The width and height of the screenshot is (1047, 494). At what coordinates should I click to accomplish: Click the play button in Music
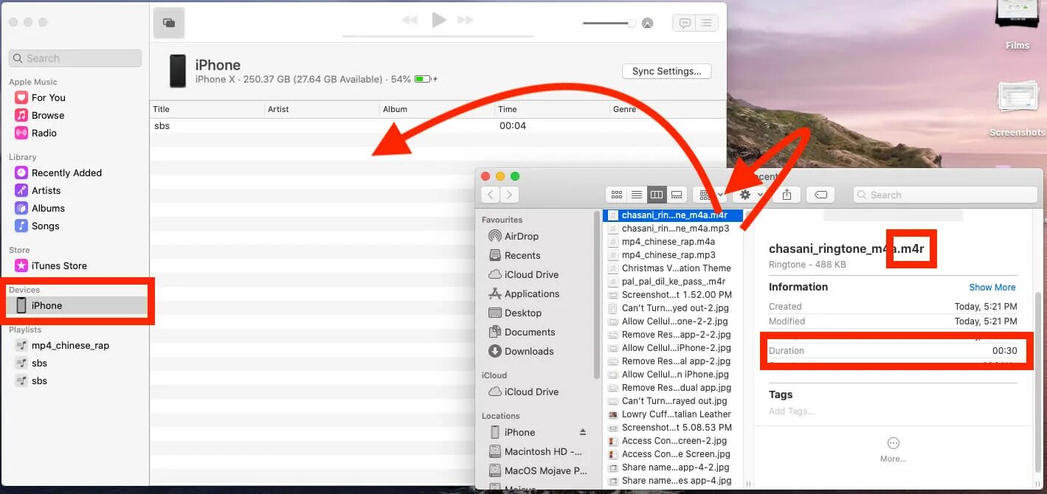[x=439, y=20]
